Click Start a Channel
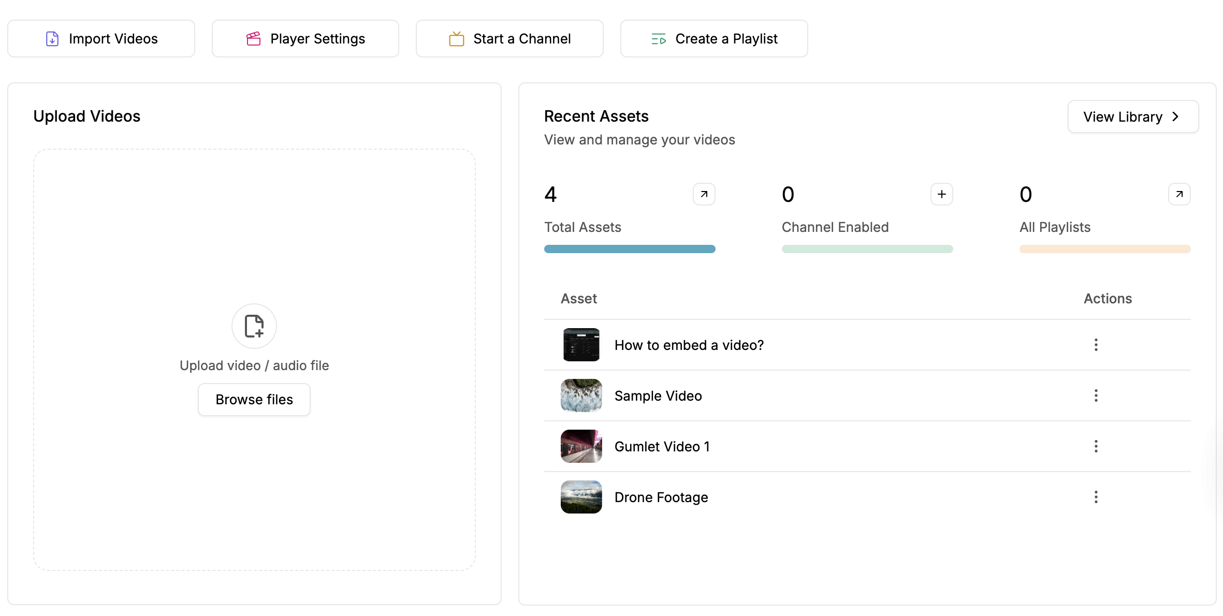Screen dimensions: 1223x616 click(x=509, y=39)
